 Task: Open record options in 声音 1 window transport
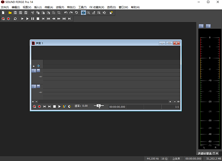[34, 107]
